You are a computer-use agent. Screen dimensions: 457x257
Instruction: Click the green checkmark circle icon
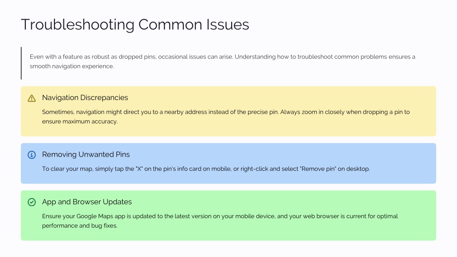[32, 202]
